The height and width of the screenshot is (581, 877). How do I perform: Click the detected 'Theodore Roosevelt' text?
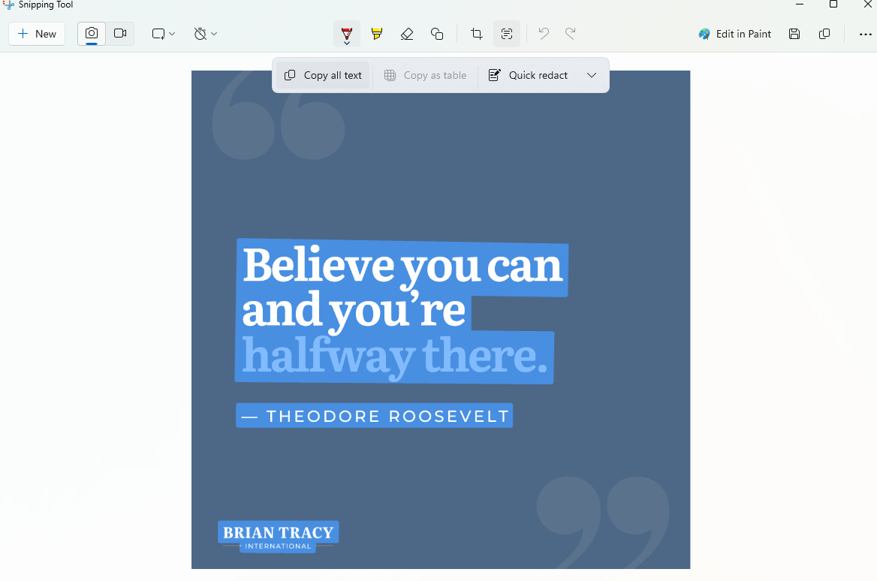[x=375, y=416]
